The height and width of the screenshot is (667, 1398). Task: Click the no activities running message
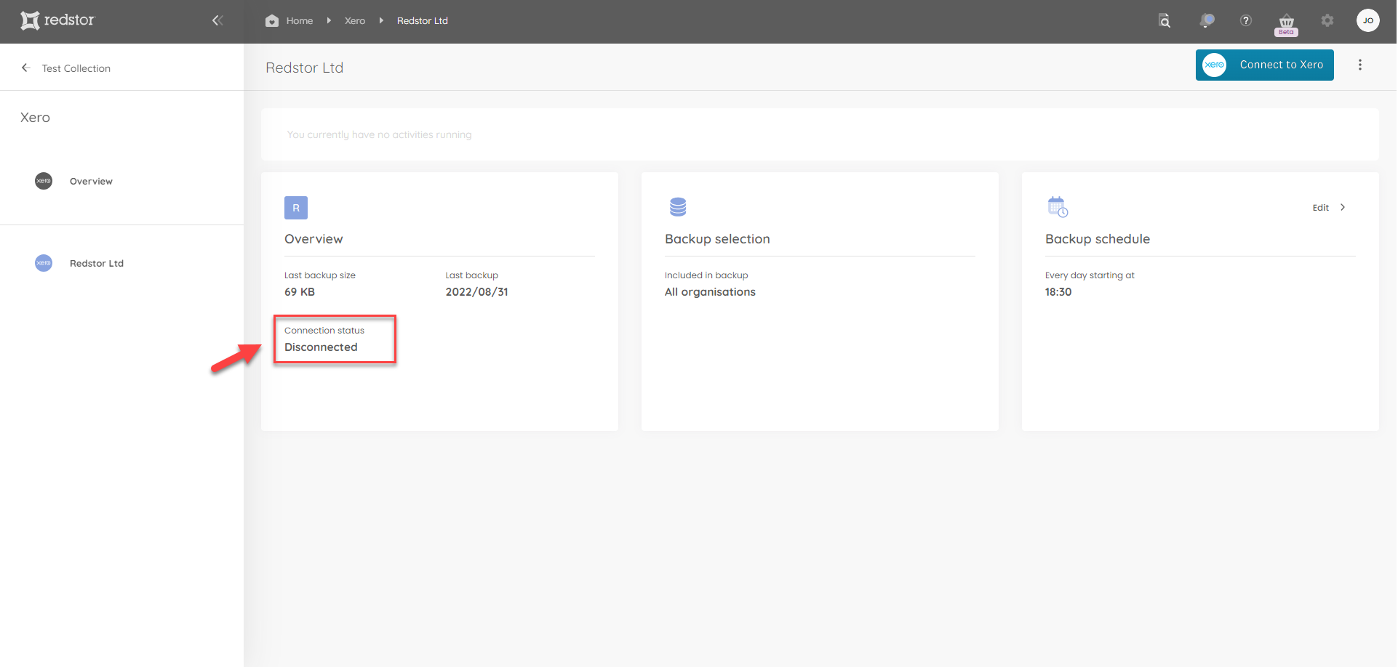379,135
